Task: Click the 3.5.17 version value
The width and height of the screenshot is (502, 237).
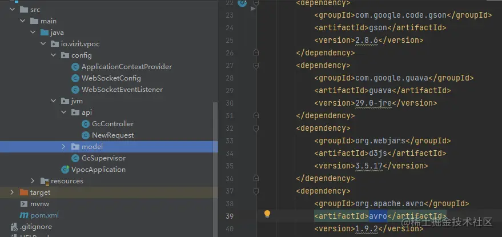Action: (x=369, y=166)
